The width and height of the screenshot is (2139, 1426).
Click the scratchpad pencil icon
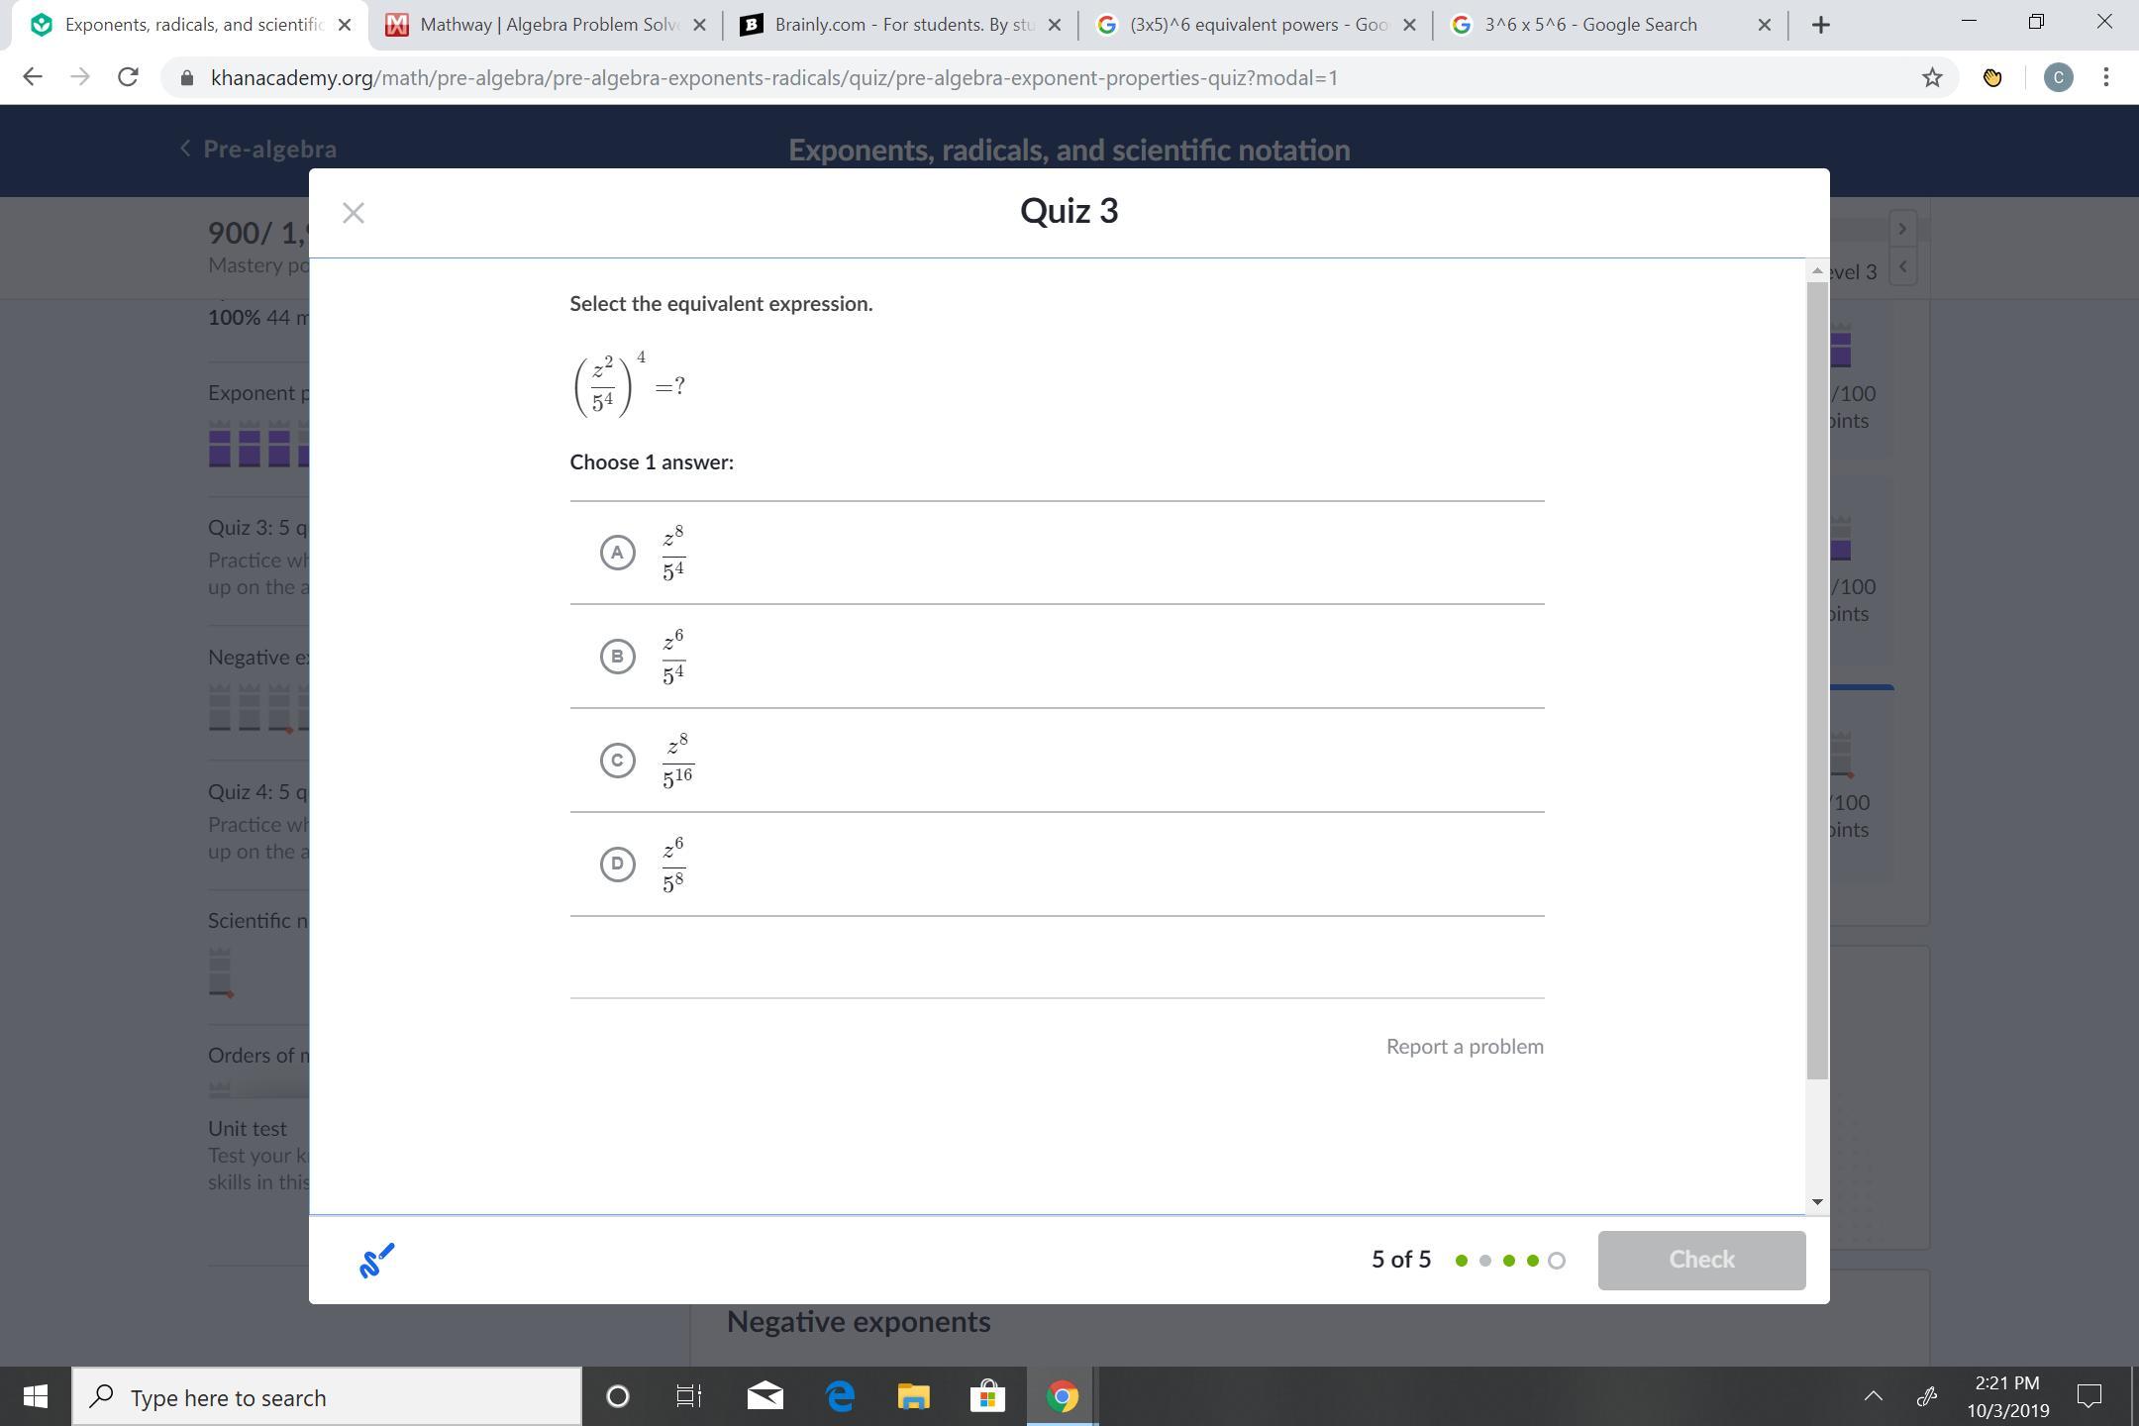[376, 1260]
